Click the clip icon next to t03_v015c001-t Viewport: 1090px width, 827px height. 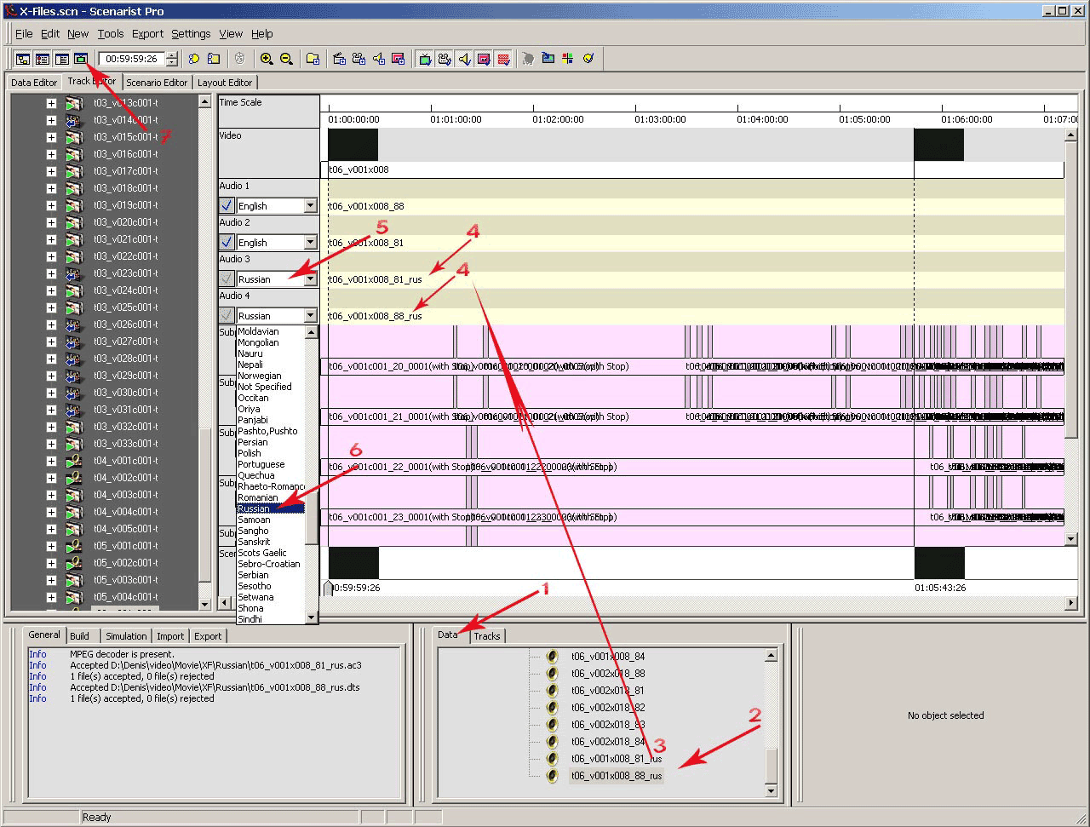click(x=74, y=137)
